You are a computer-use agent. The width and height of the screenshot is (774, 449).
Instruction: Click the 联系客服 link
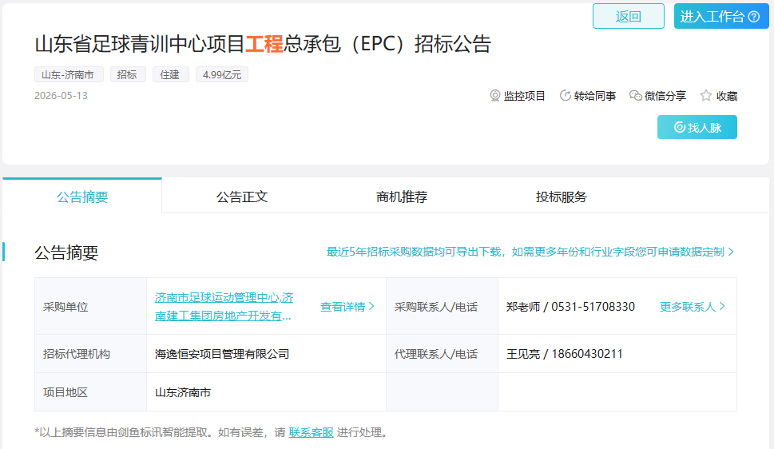(x=311, y=432)
